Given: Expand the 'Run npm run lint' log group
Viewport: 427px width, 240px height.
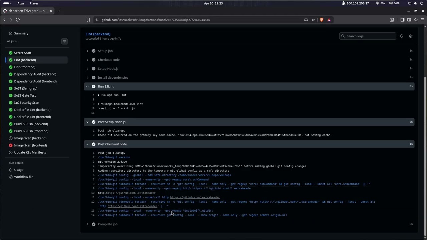Looking at the screenshot, I should pyautogui.click(x=112, y=95).
